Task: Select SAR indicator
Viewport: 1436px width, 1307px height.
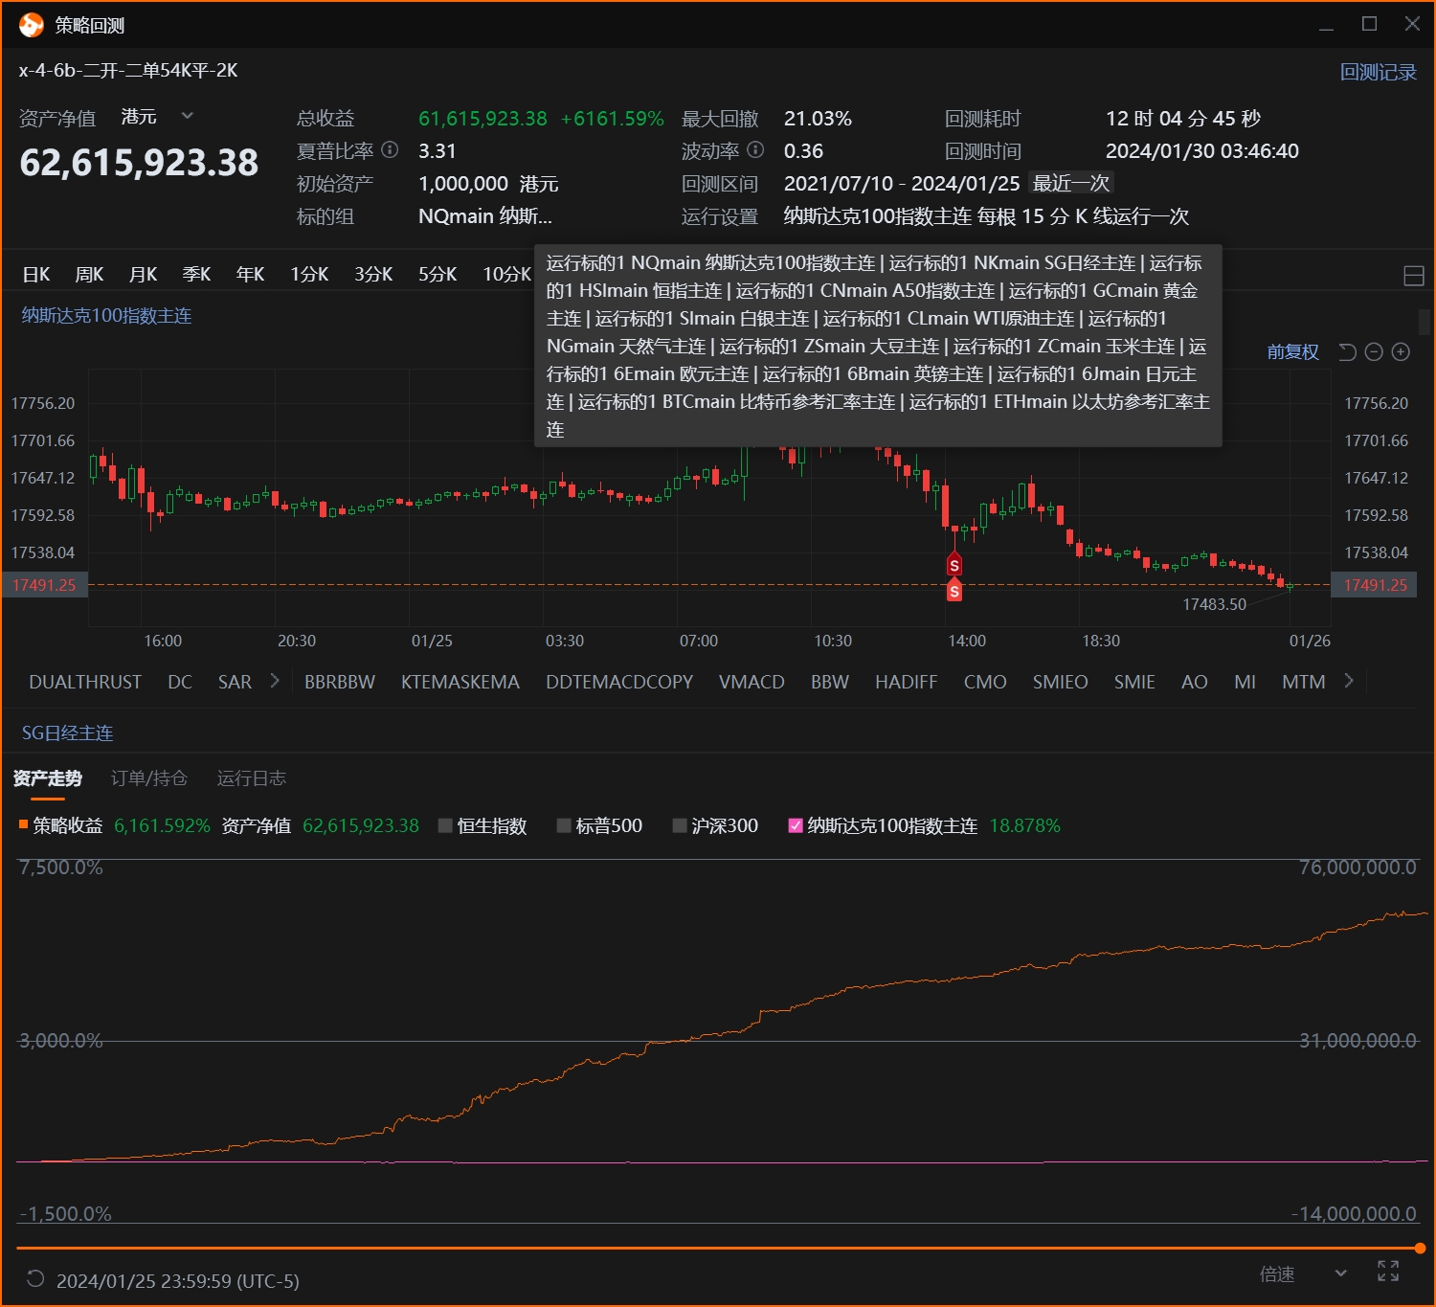Action: point(235,682)
